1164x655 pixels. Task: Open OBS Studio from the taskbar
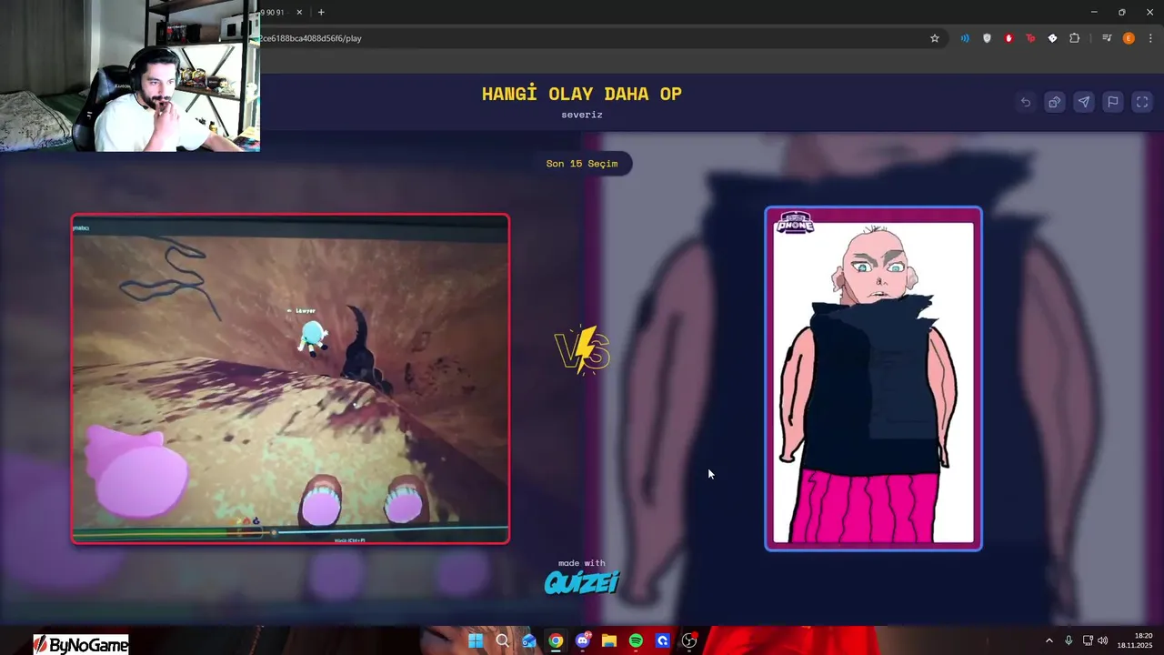coord(689,640)
